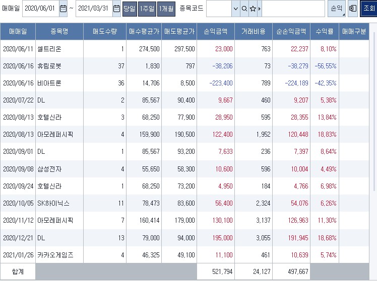Click the start date field 2020/06/01
The height and width of the screenshot is (282, 377).
pyautogui.click(x=41, y=9)
